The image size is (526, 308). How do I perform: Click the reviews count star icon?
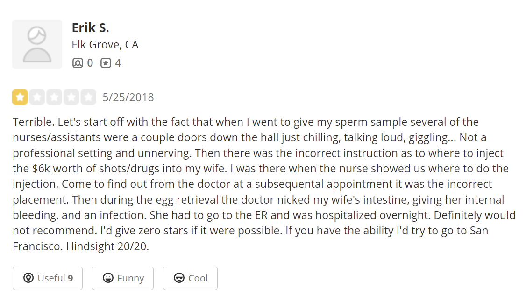click(106, 63)
